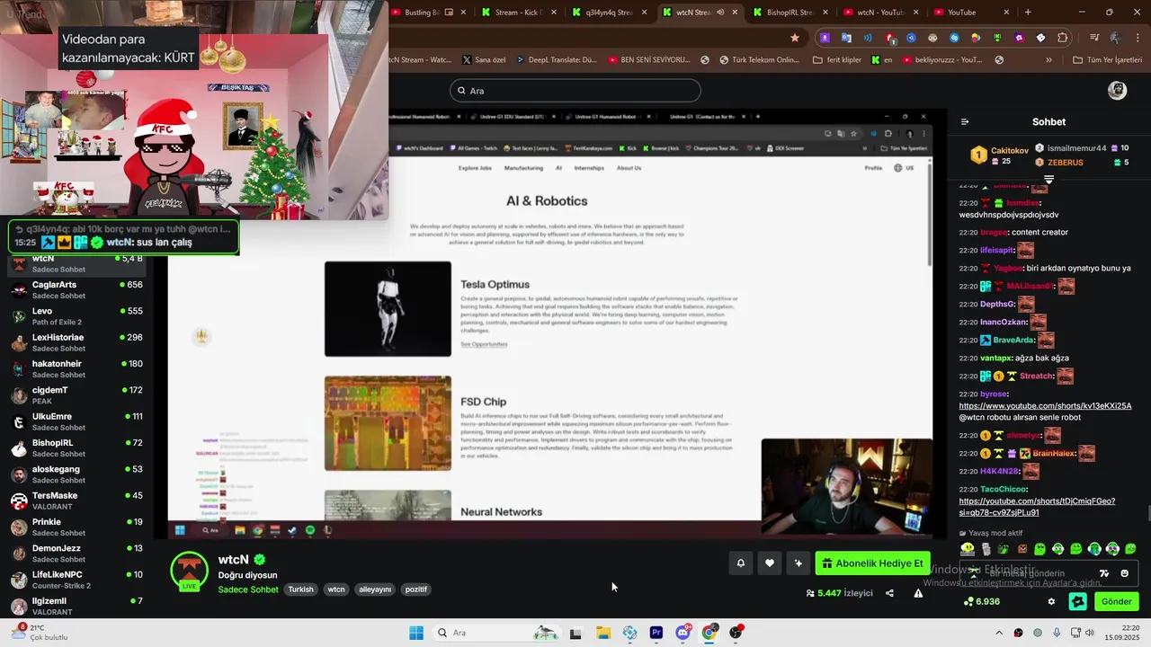Screen dimensions: 1151x647
Task: Open the Chrome three-dot menu
Action: (x=1136, y=38)
